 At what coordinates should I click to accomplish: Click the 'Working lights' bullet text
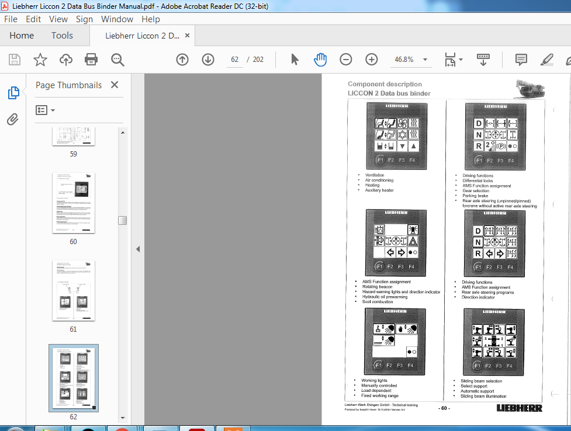[374, 380]
